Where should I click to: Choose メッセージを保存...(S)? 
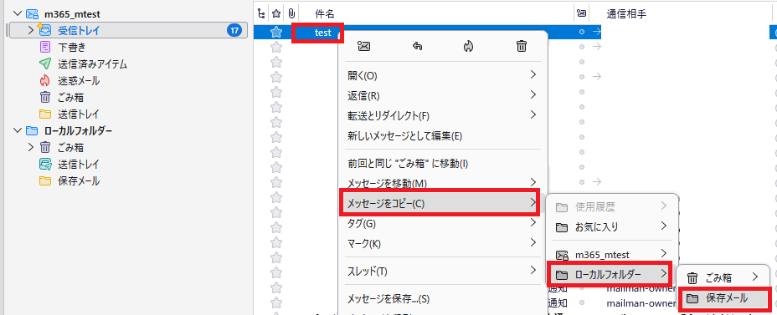[443, 298]
